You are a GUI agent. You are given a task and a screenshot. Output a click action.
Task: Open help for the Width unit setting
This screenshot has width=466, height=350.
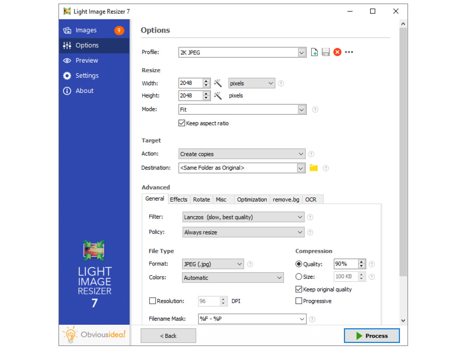tap(281, 83)
